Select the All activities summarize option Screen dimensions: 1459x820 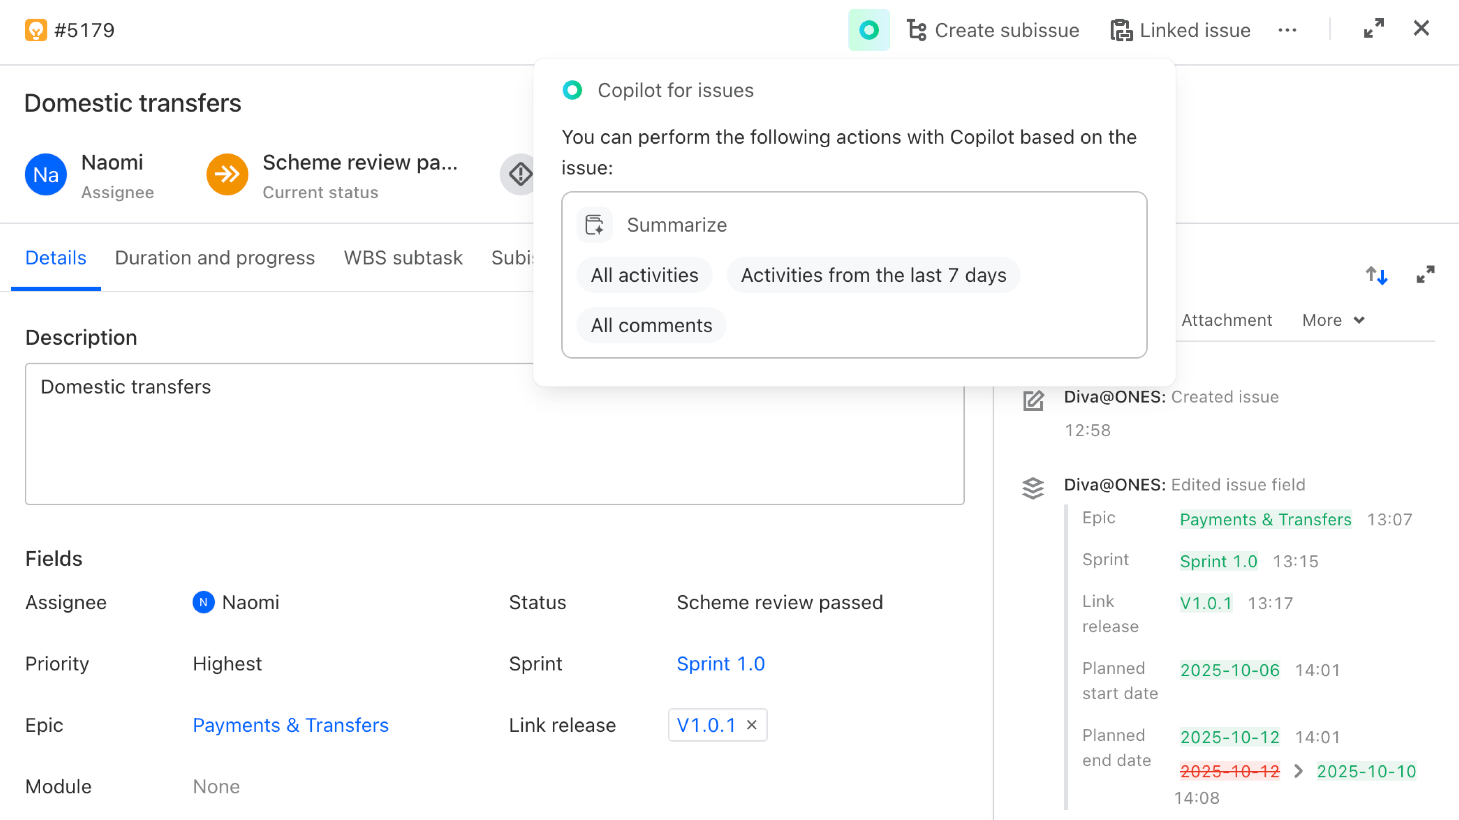pos(644,275)
